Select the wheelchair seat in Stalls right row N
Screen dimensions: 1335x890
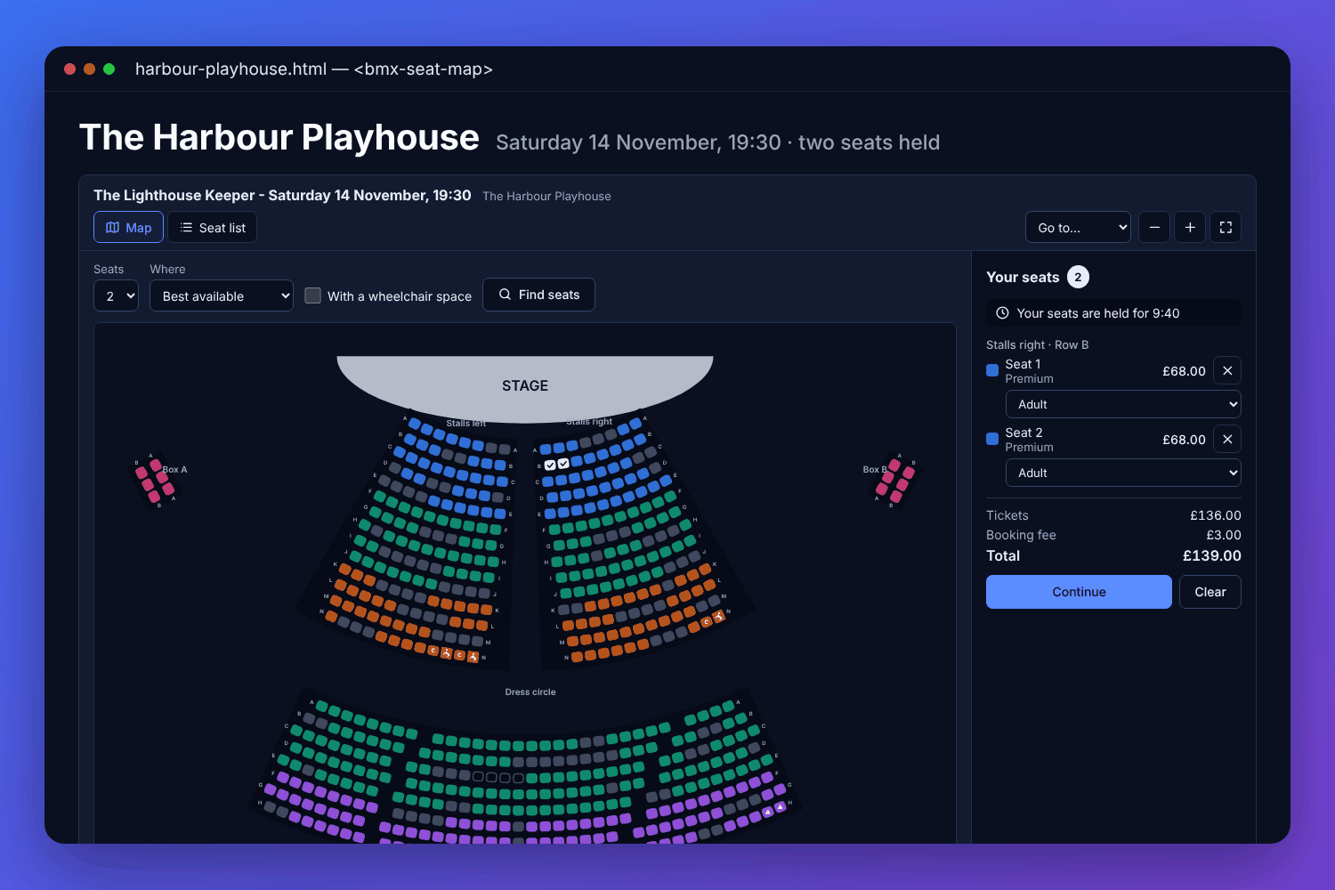(718, 616)
